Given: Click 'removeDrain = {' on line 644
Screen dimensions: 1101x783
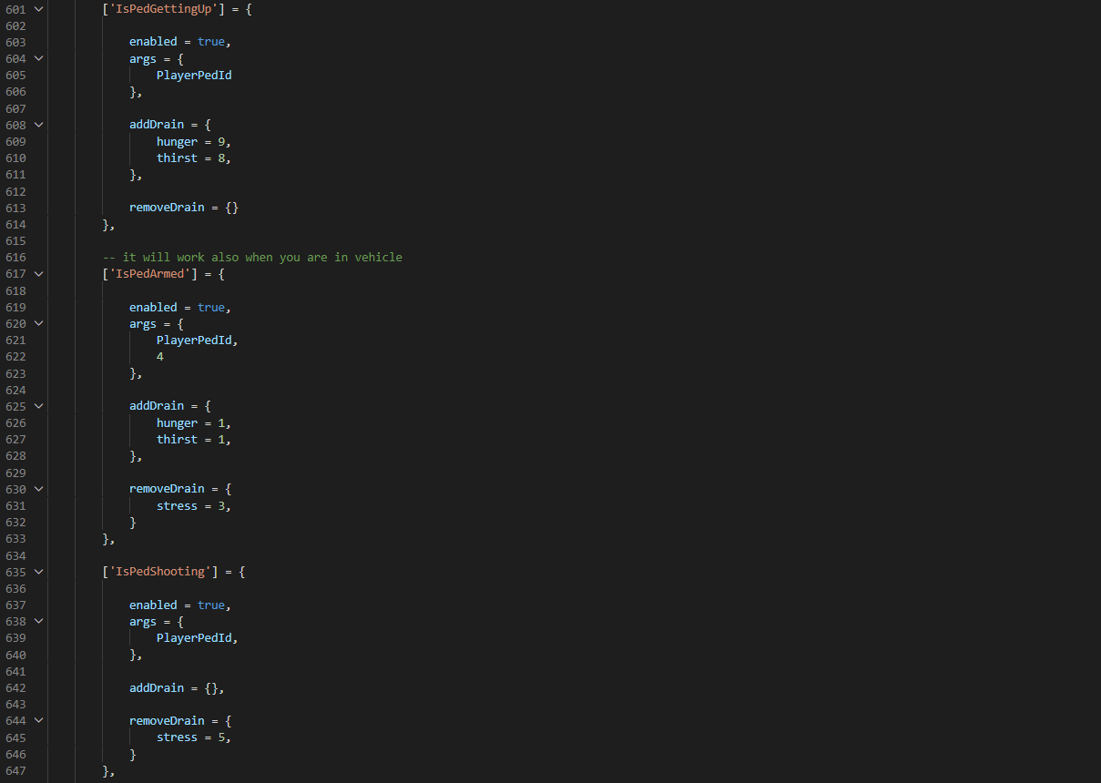Looking at the screenshot, I should click(180, 721).
